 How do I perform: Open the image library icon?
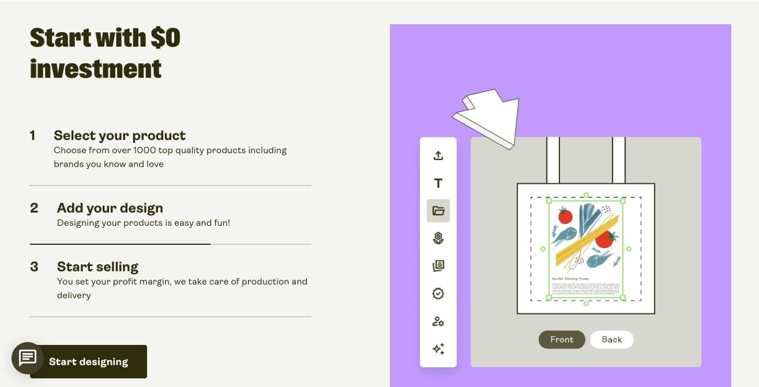[438, 266]
